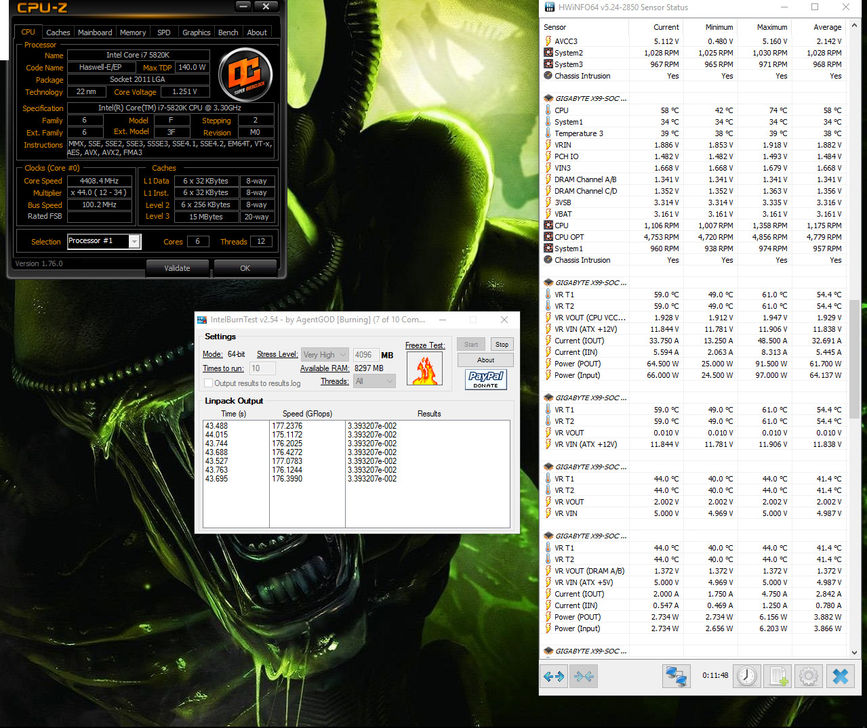Click the Minimum column header in HWiNFO
This screenshot has height=728, width=867.
tap(710, 27)
